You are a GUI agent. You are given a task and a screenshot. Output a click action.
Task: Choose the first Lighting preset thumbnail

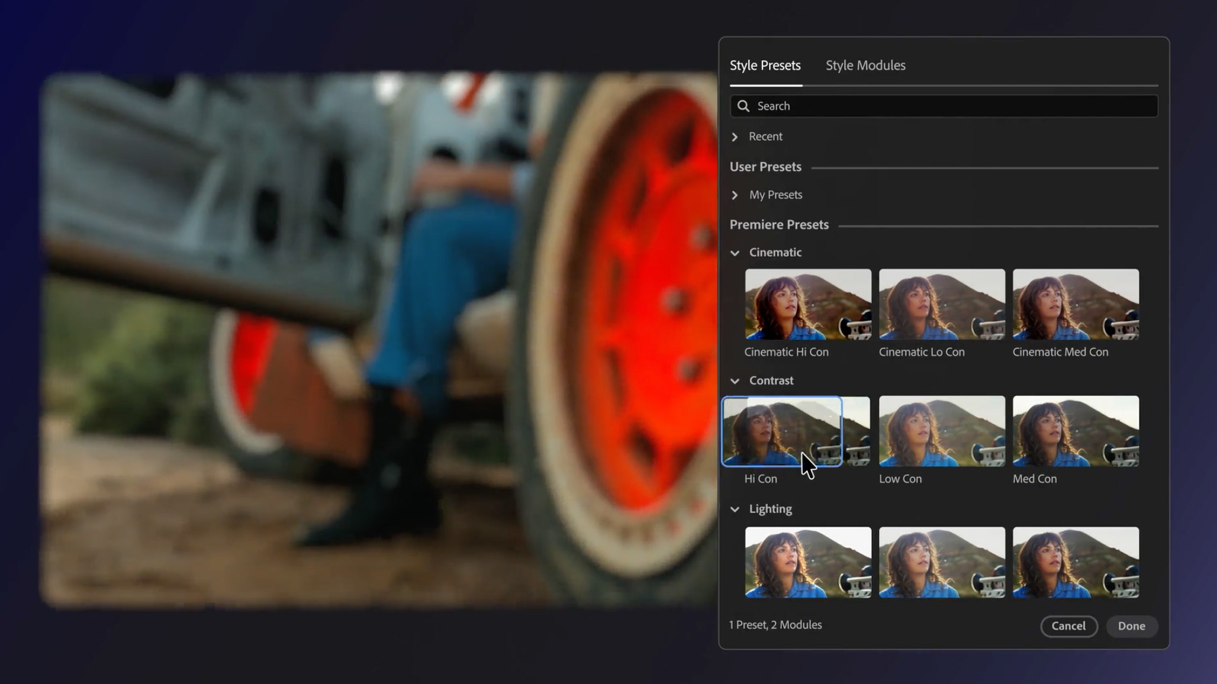(x=808, y=562)
